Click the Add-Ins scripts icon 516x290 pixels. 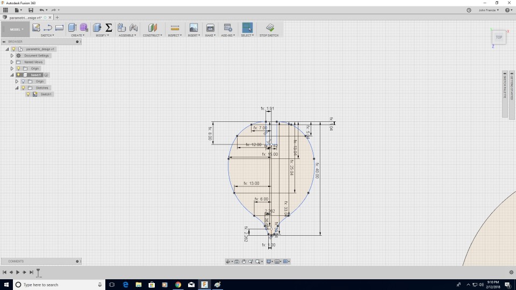(228, 27)
